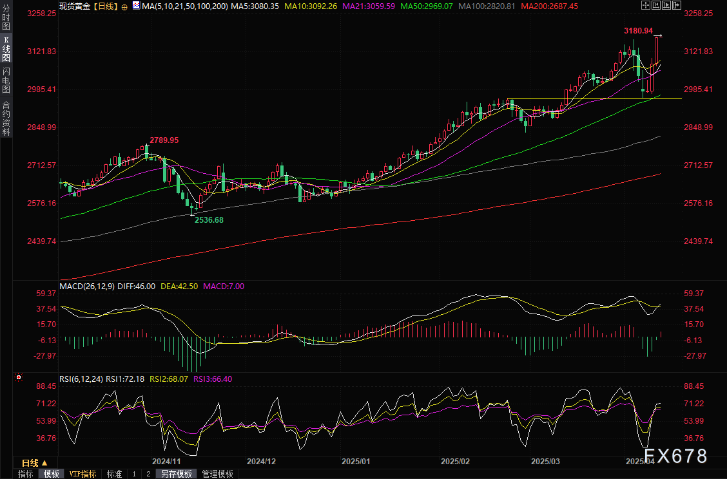Select the 模板 bottom tab
The height and width of the screenshot is (479, 727).
tap(52, 474)
